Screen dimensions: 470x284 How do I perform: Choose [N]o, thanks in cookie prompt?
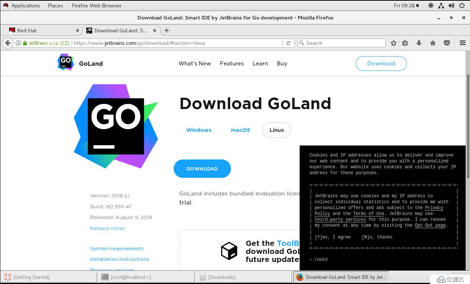click(377, 237)
